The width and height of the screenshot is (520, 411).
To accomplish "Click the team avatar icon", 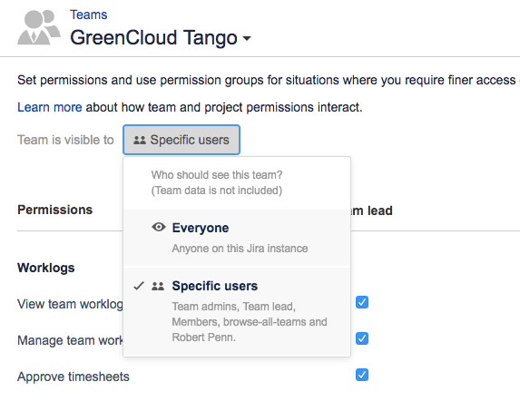I will (x=39, y=27).
